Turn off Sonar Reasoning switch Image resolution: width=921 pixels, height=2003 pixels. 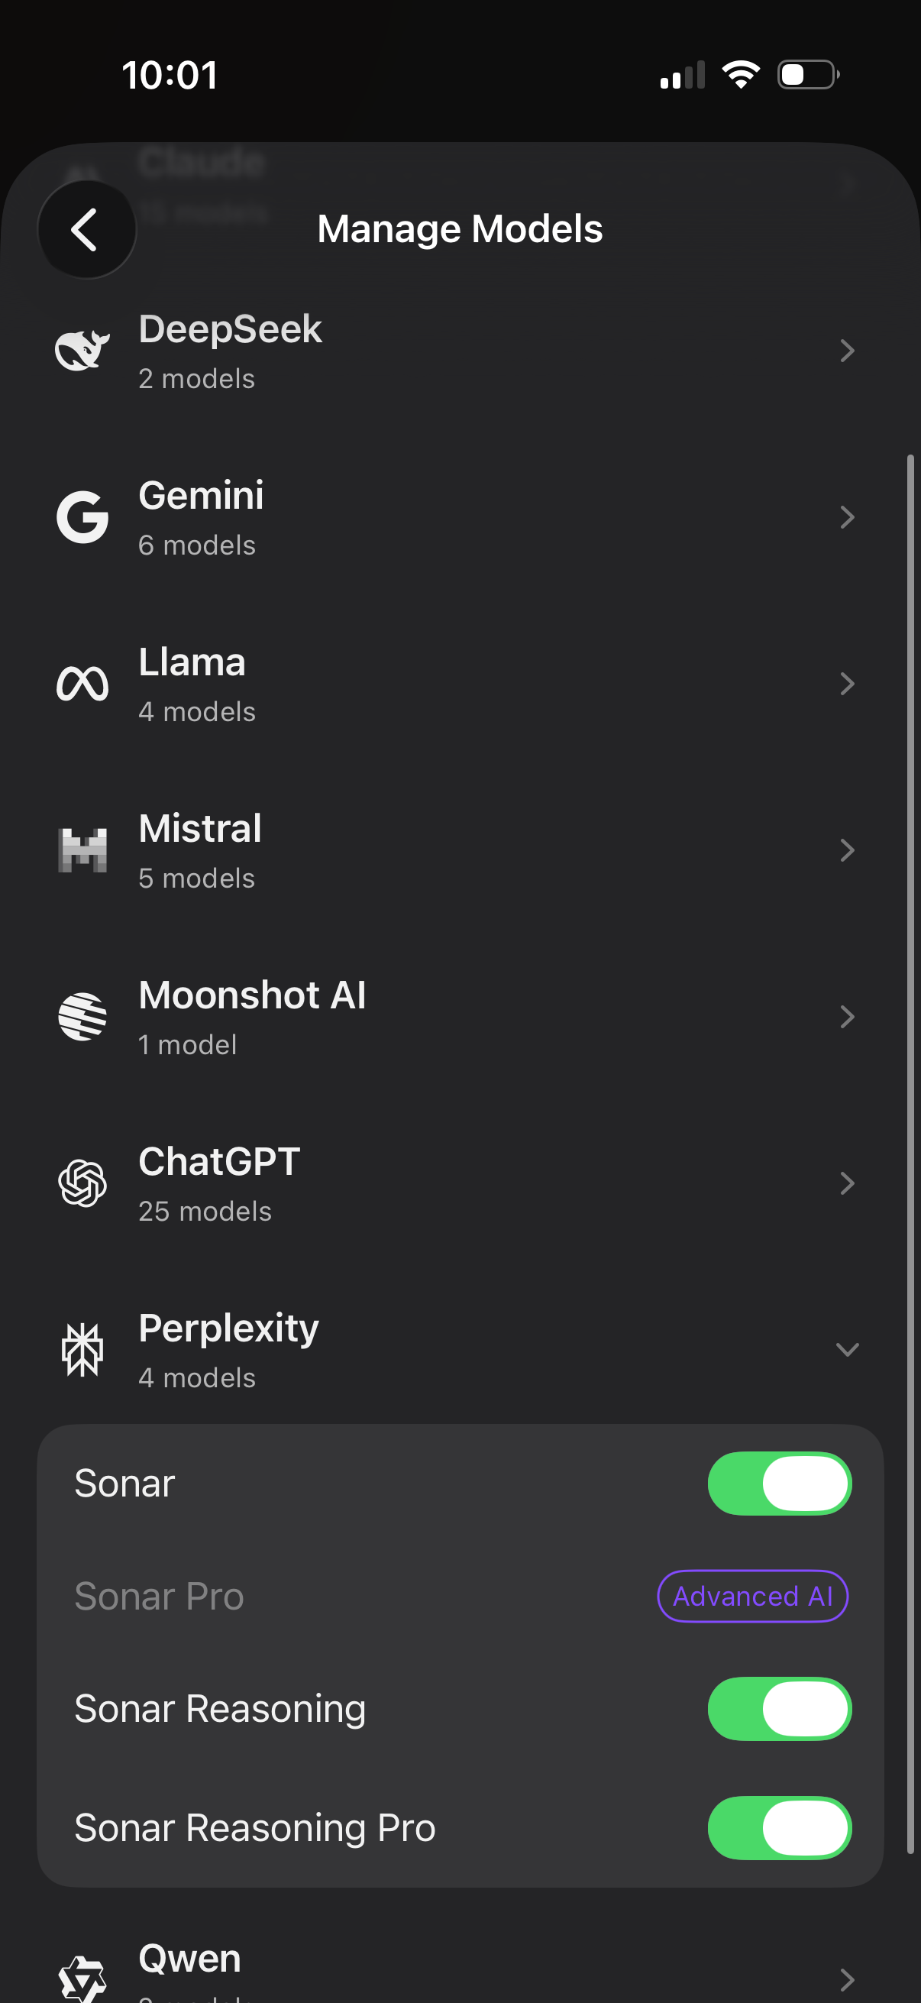coord(779,1708)
